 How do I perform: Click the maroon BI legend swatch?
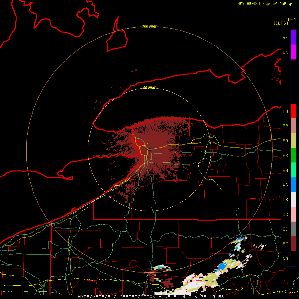coord(293,244)
